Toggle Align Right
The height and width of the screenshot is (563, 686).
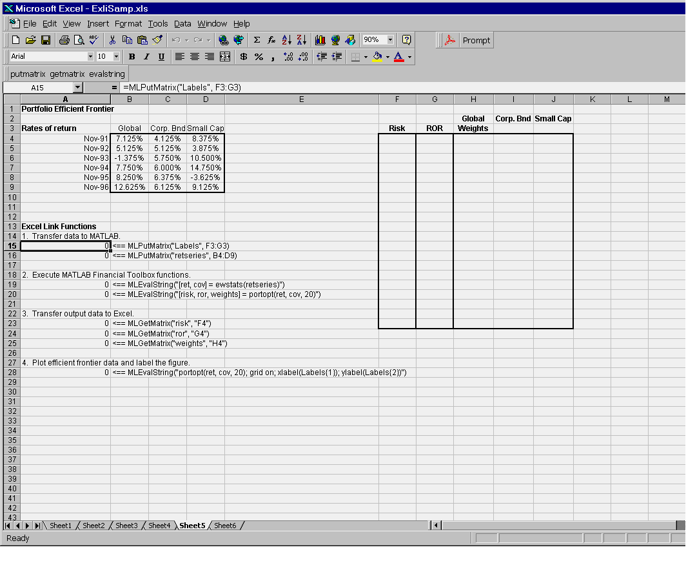point(210,57)
